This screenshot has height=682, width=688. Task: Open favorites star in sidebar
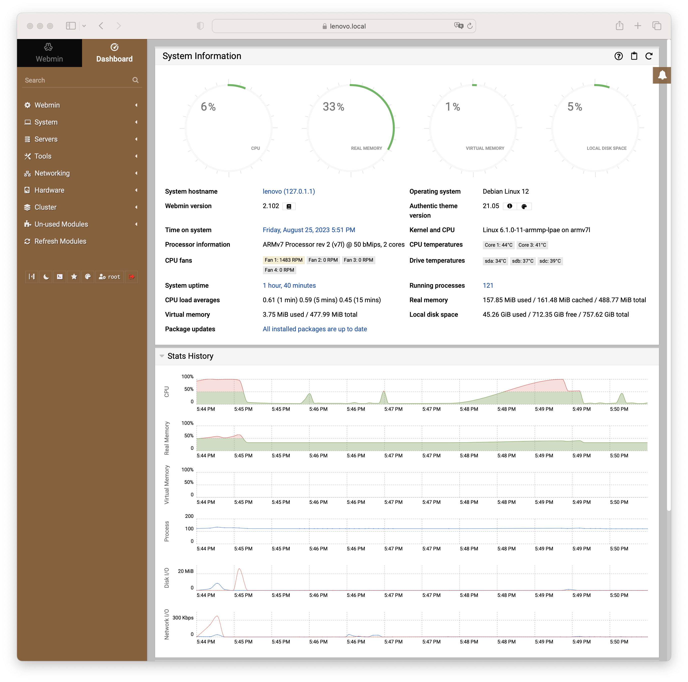(x=74, y=277)
